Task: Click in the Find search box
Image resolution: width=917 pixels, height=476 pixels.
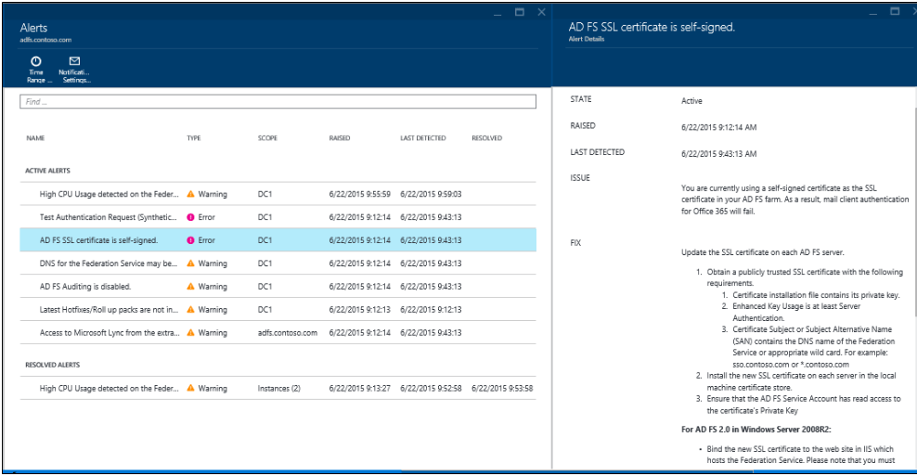Action: coord(278,102)
